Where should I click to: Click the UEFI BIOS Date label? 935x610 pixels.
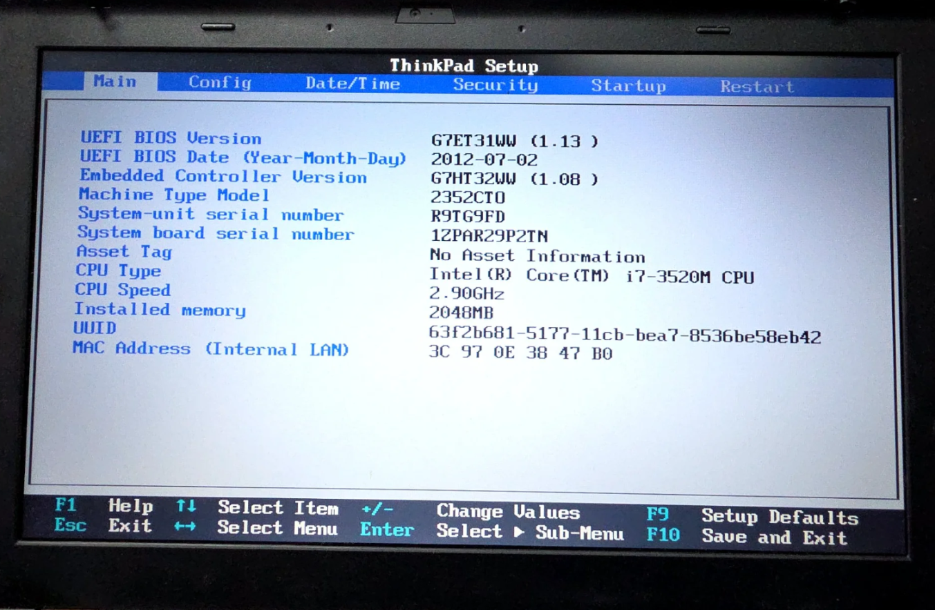tap(243, 157)
